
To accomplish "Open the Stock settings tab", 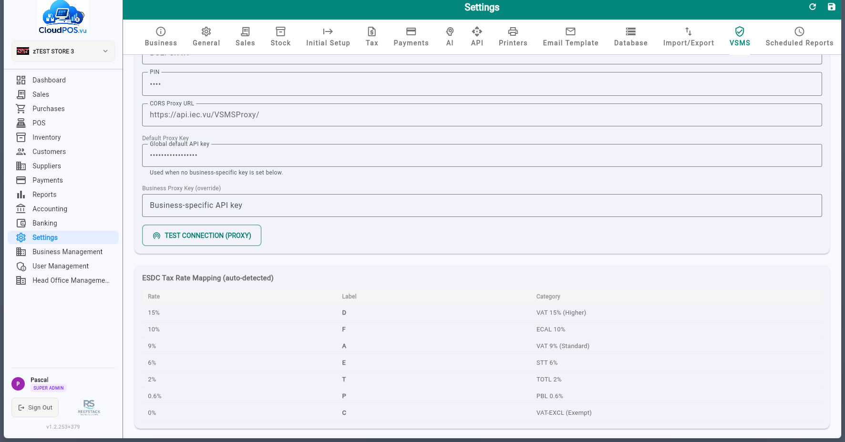I will 280,37.
